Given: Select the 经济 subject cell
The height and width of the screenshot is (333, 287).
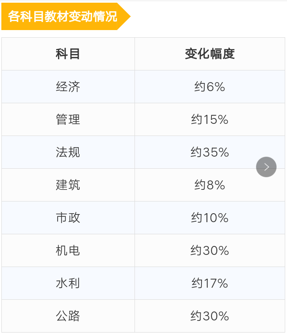Looking at the screenshot, I should [68, 87].
